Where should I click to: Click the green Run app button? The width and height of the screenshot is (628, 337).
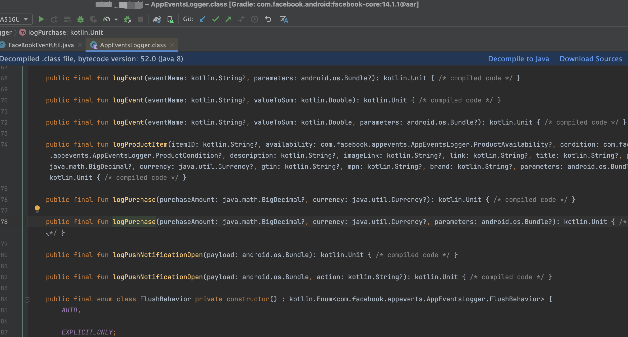pos(42,19)
